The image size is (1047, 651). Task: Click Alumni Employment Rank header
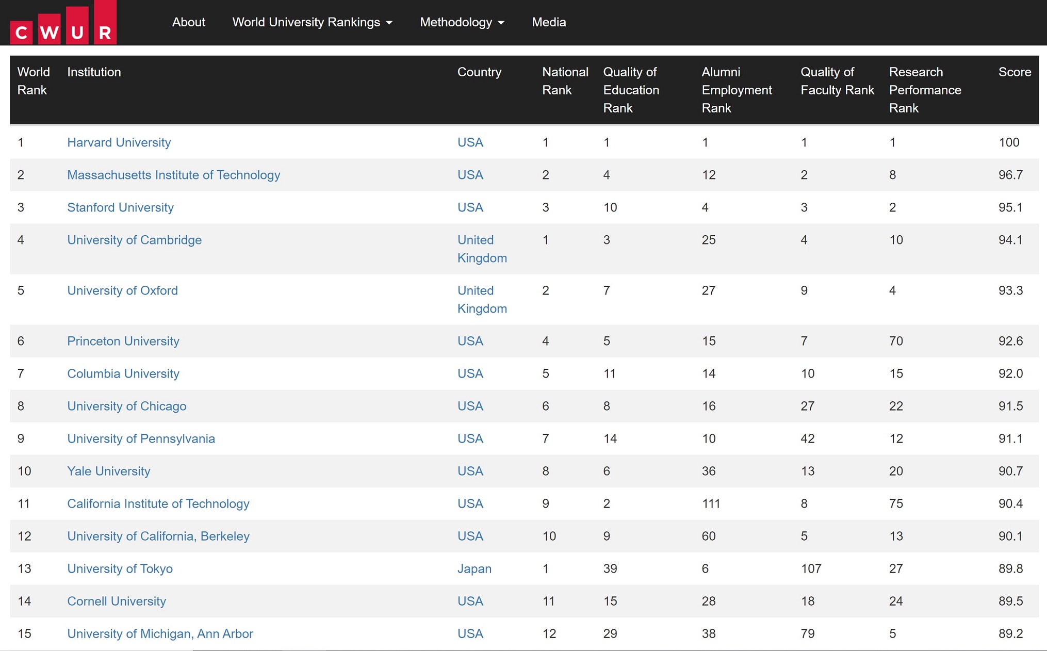click(x=737, y=90)
